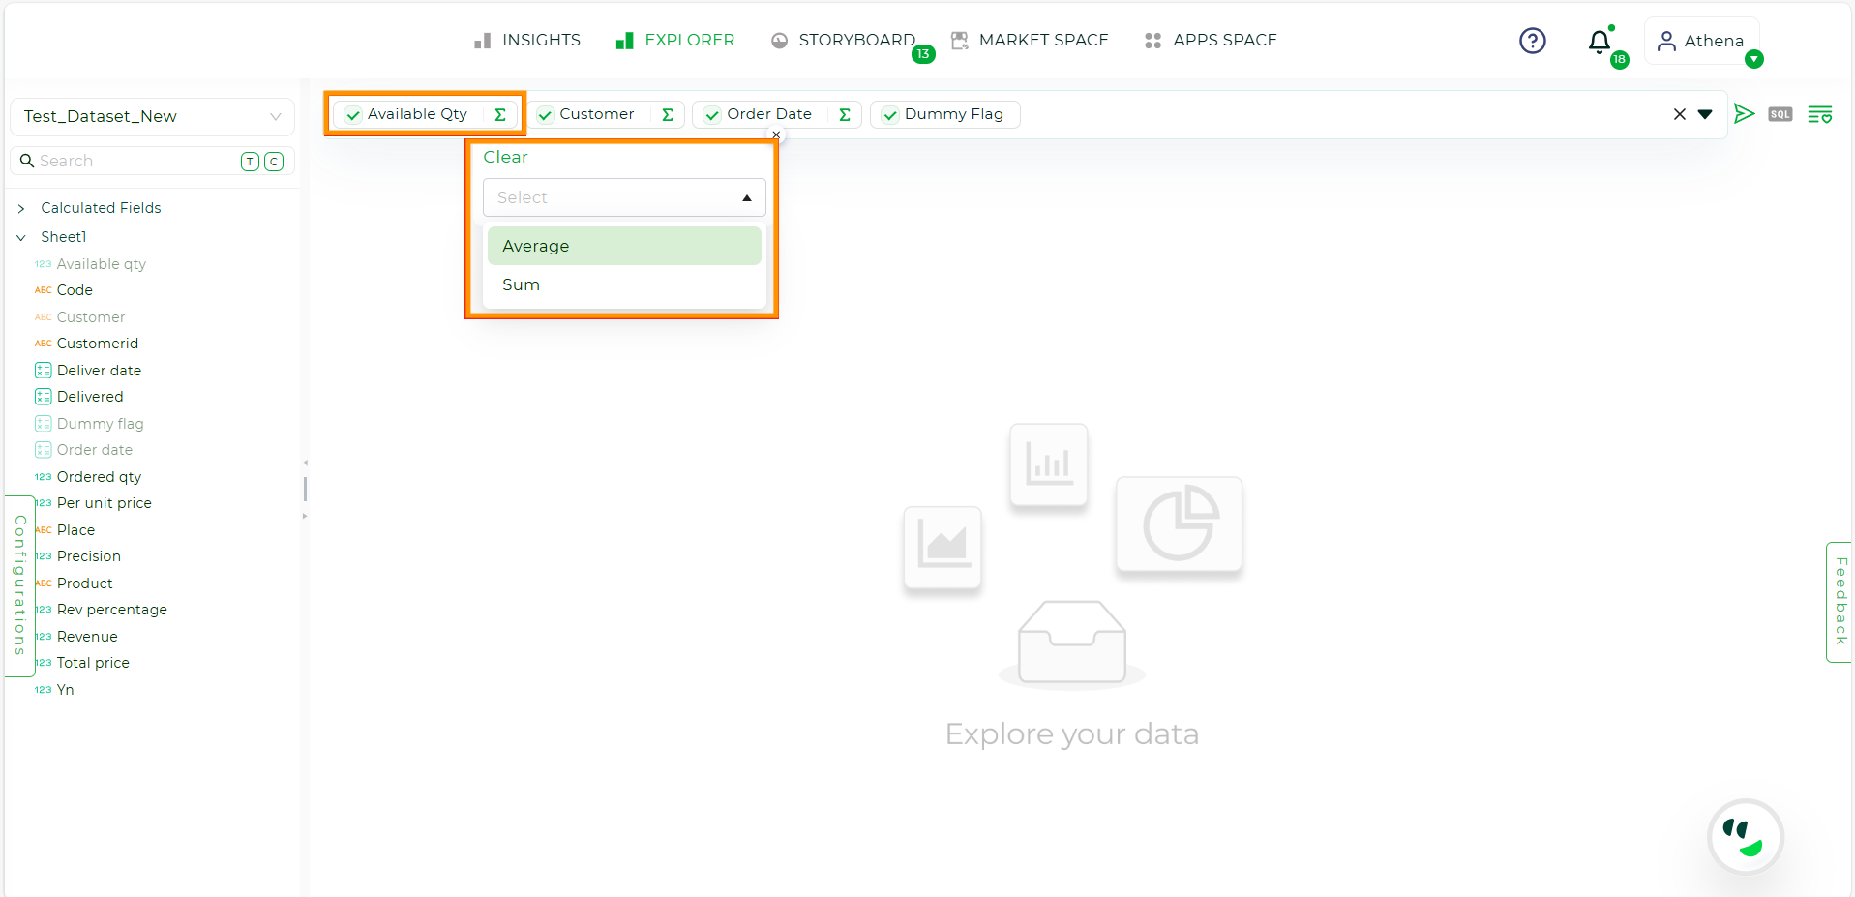The height and width of the screenshot is (897, 1855).
Task: Toggle the Dummy Flag checkmark
Action: coord(890,115)
